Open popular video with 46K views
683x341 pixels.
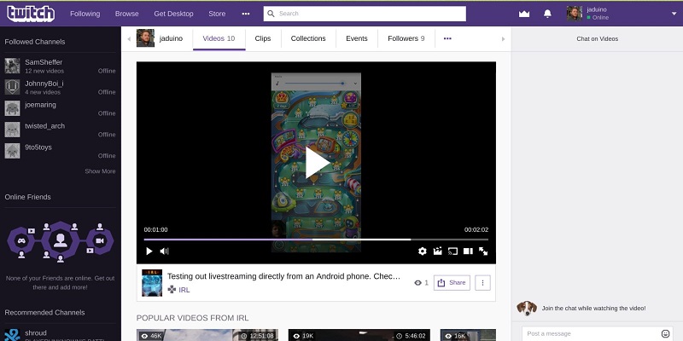click(x=207, y=335)
